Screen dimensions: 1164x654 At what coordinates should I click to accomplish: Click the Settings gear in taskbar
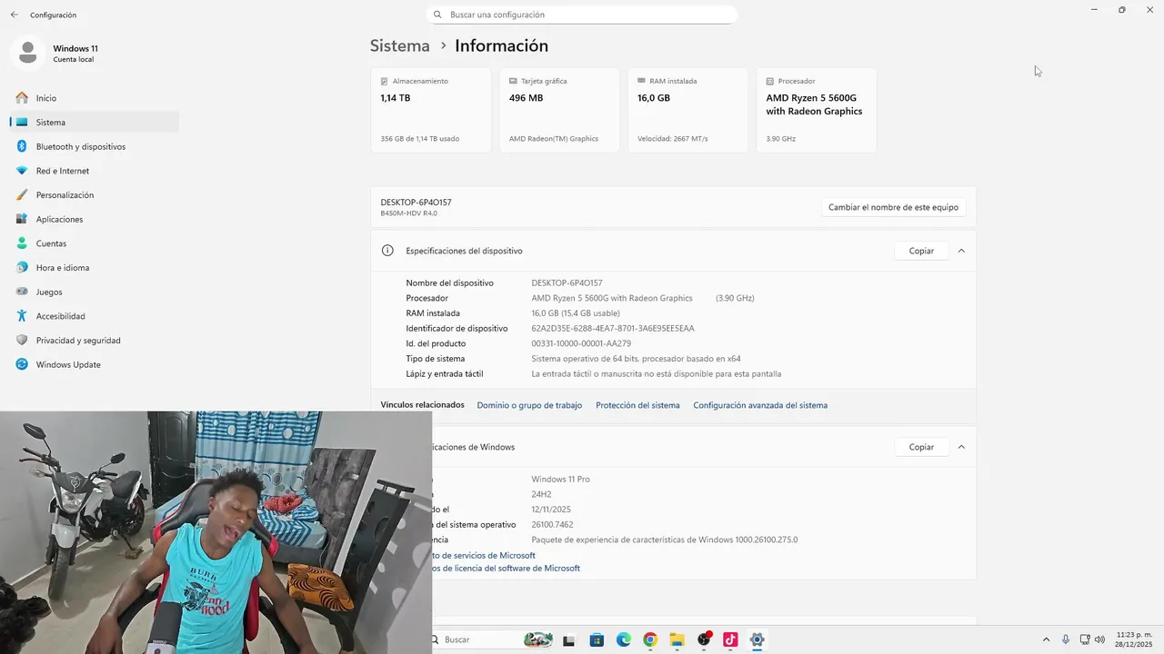[x=757, y=640]
